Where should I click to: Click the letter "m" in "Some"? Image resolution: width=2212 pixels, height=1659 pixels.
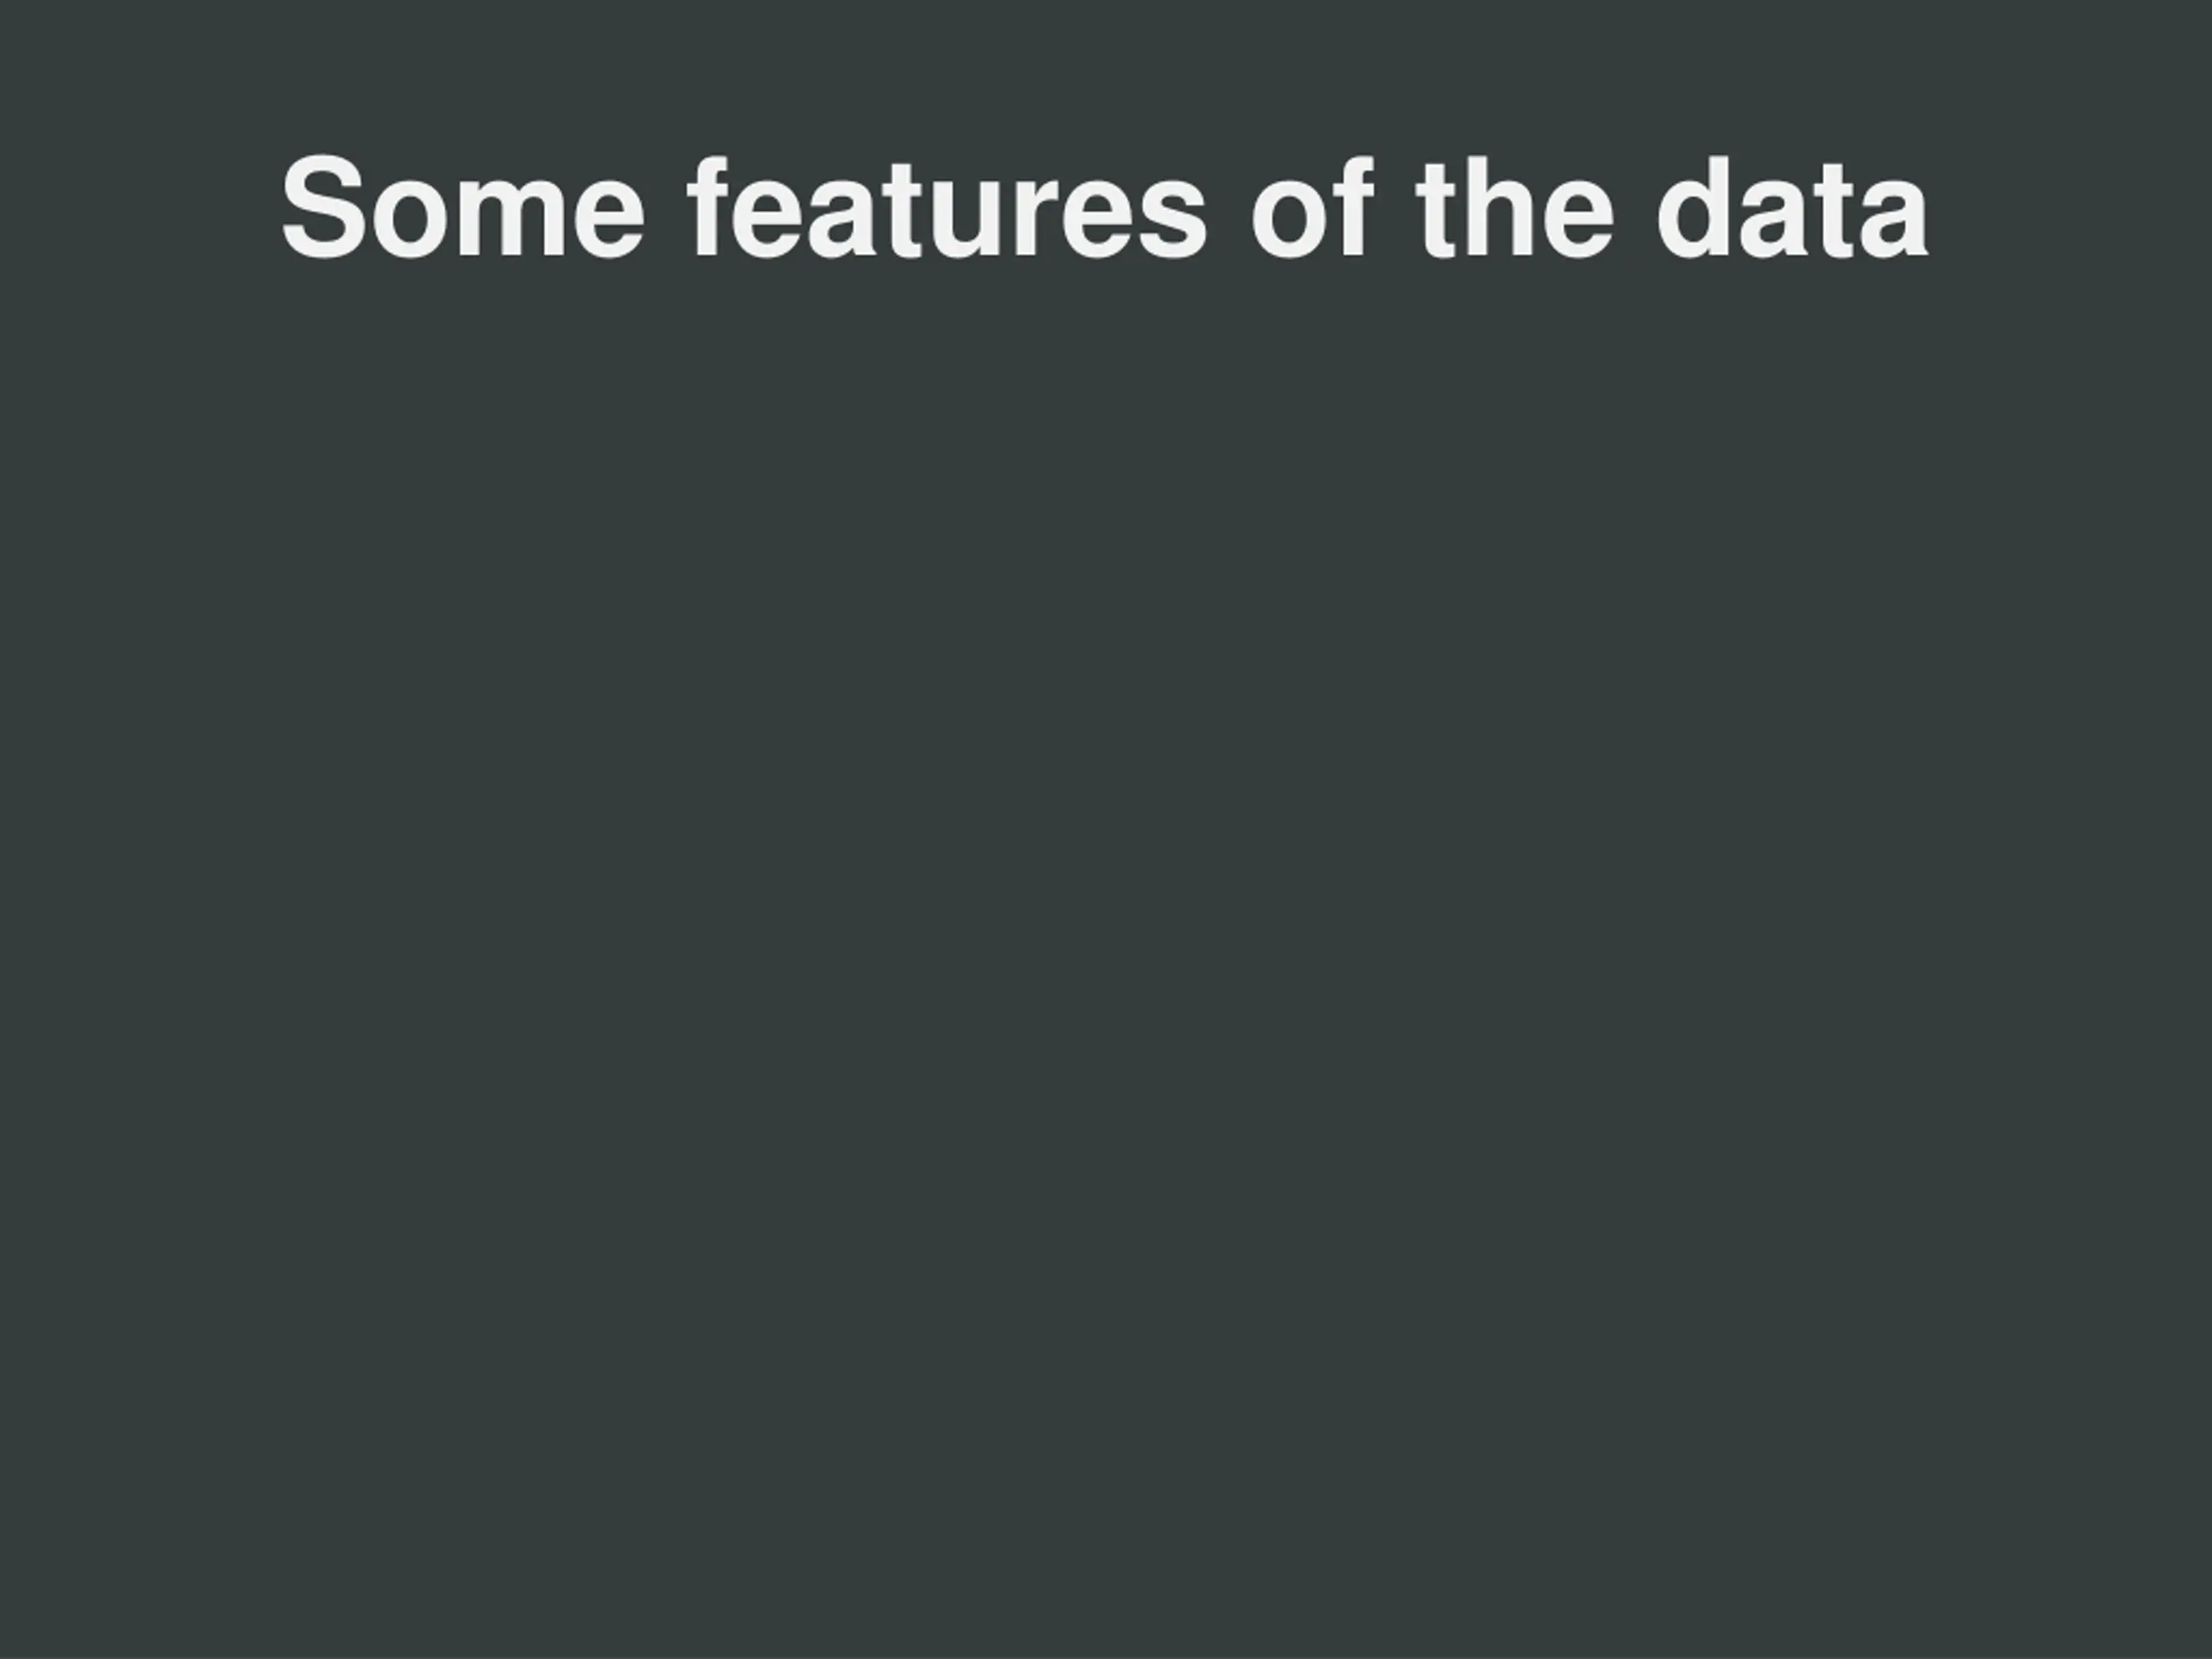(x=506, y=218)
